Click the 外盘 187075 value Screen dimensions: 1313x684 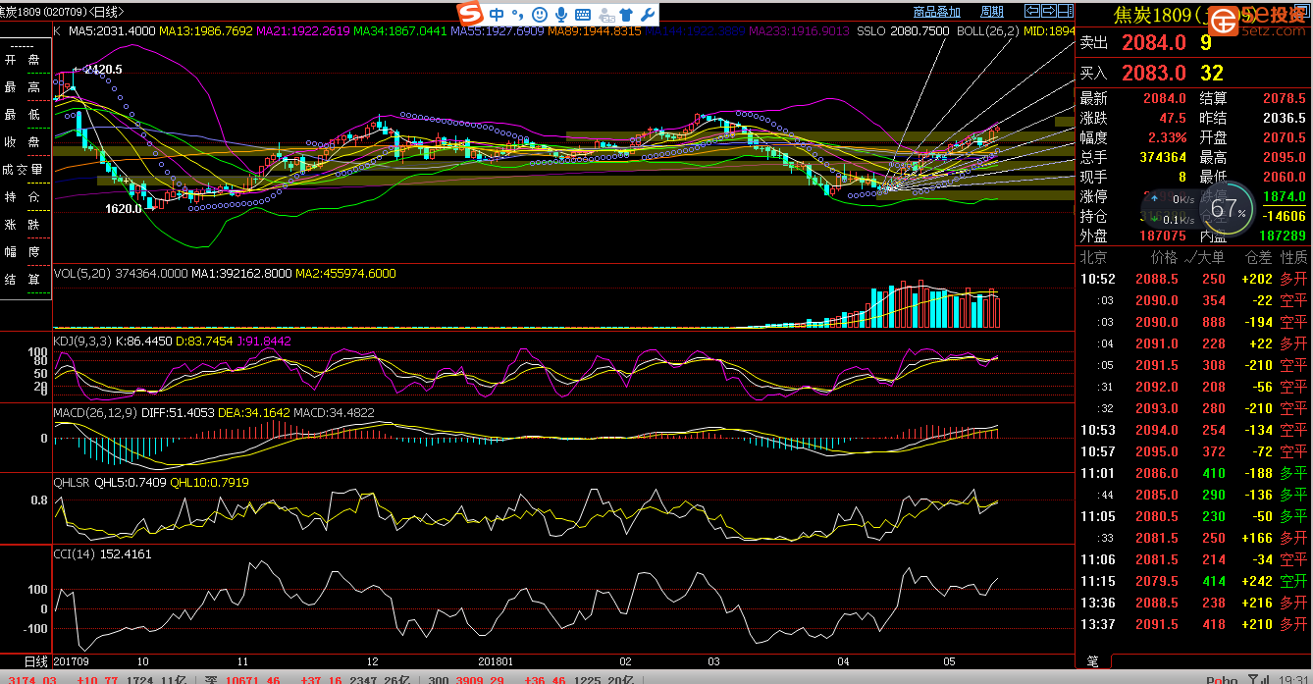pos(1164,236)
